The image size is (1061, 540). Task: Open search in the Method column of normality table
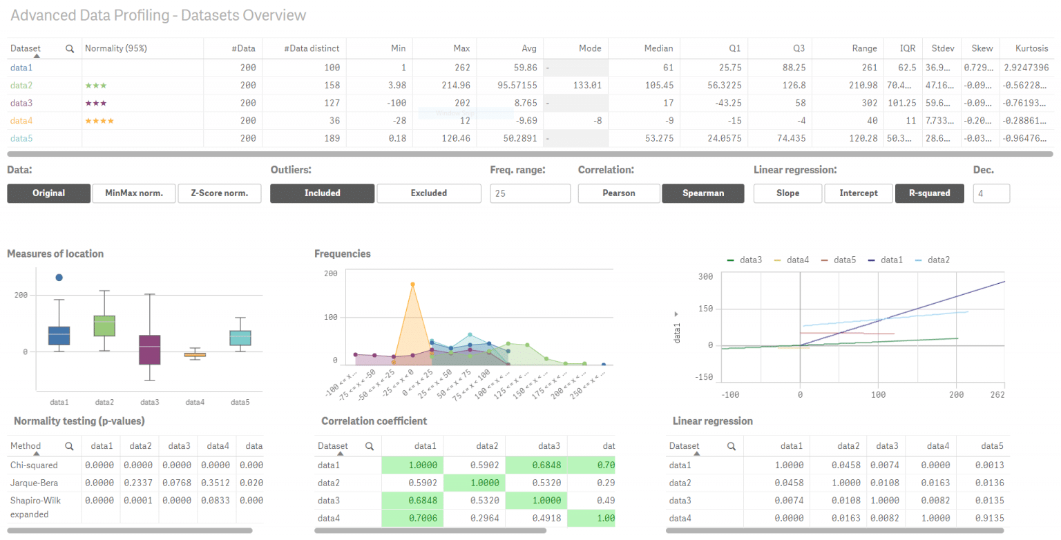pyautogui.click(x=68, y=446)
